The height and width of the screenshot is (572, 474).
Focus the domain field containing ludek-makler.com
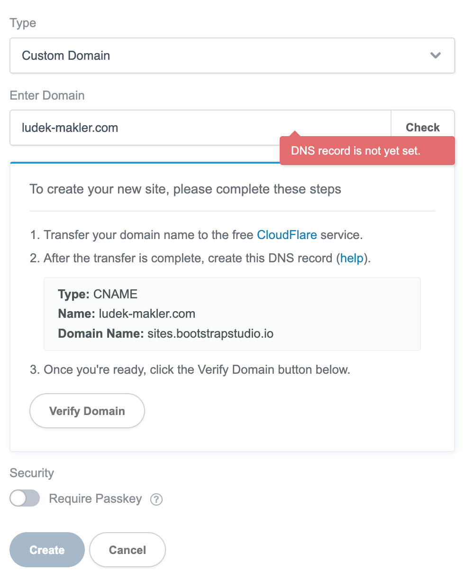coord(201,128)
